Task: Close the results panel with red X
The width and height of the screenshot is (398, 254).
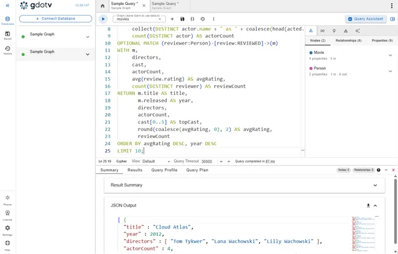Action: (394, 170)
